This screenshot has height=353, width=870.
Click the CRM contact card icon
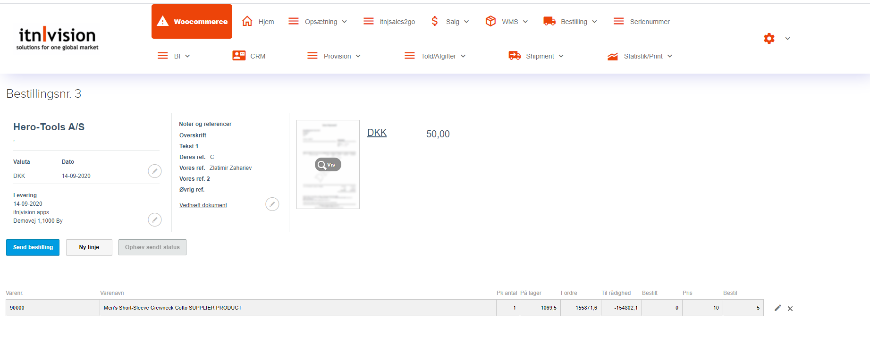[x=239, y=56]
